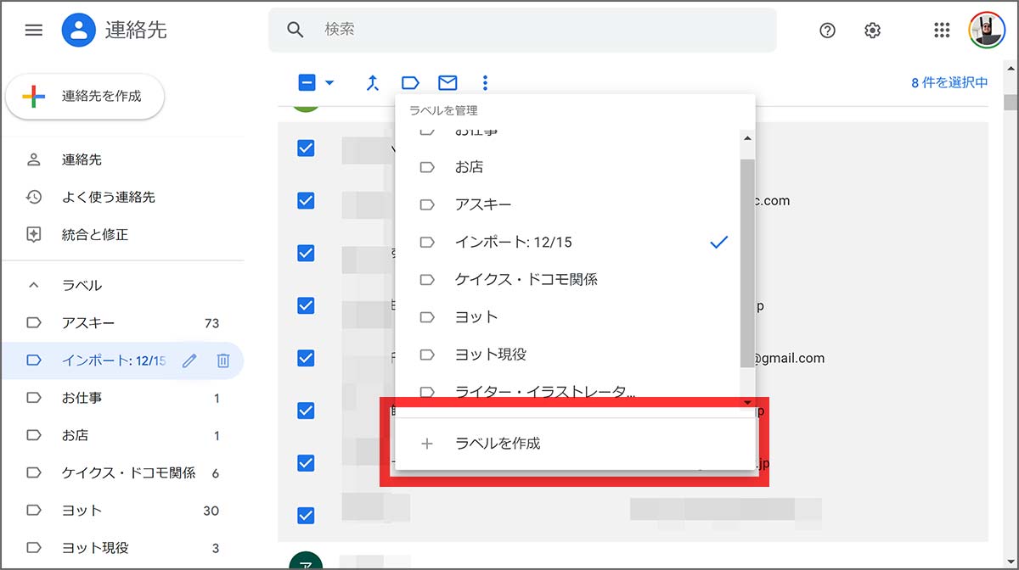Click the pencil icon to rename インポート: 12/15
1019x570 pixels.
189,360
